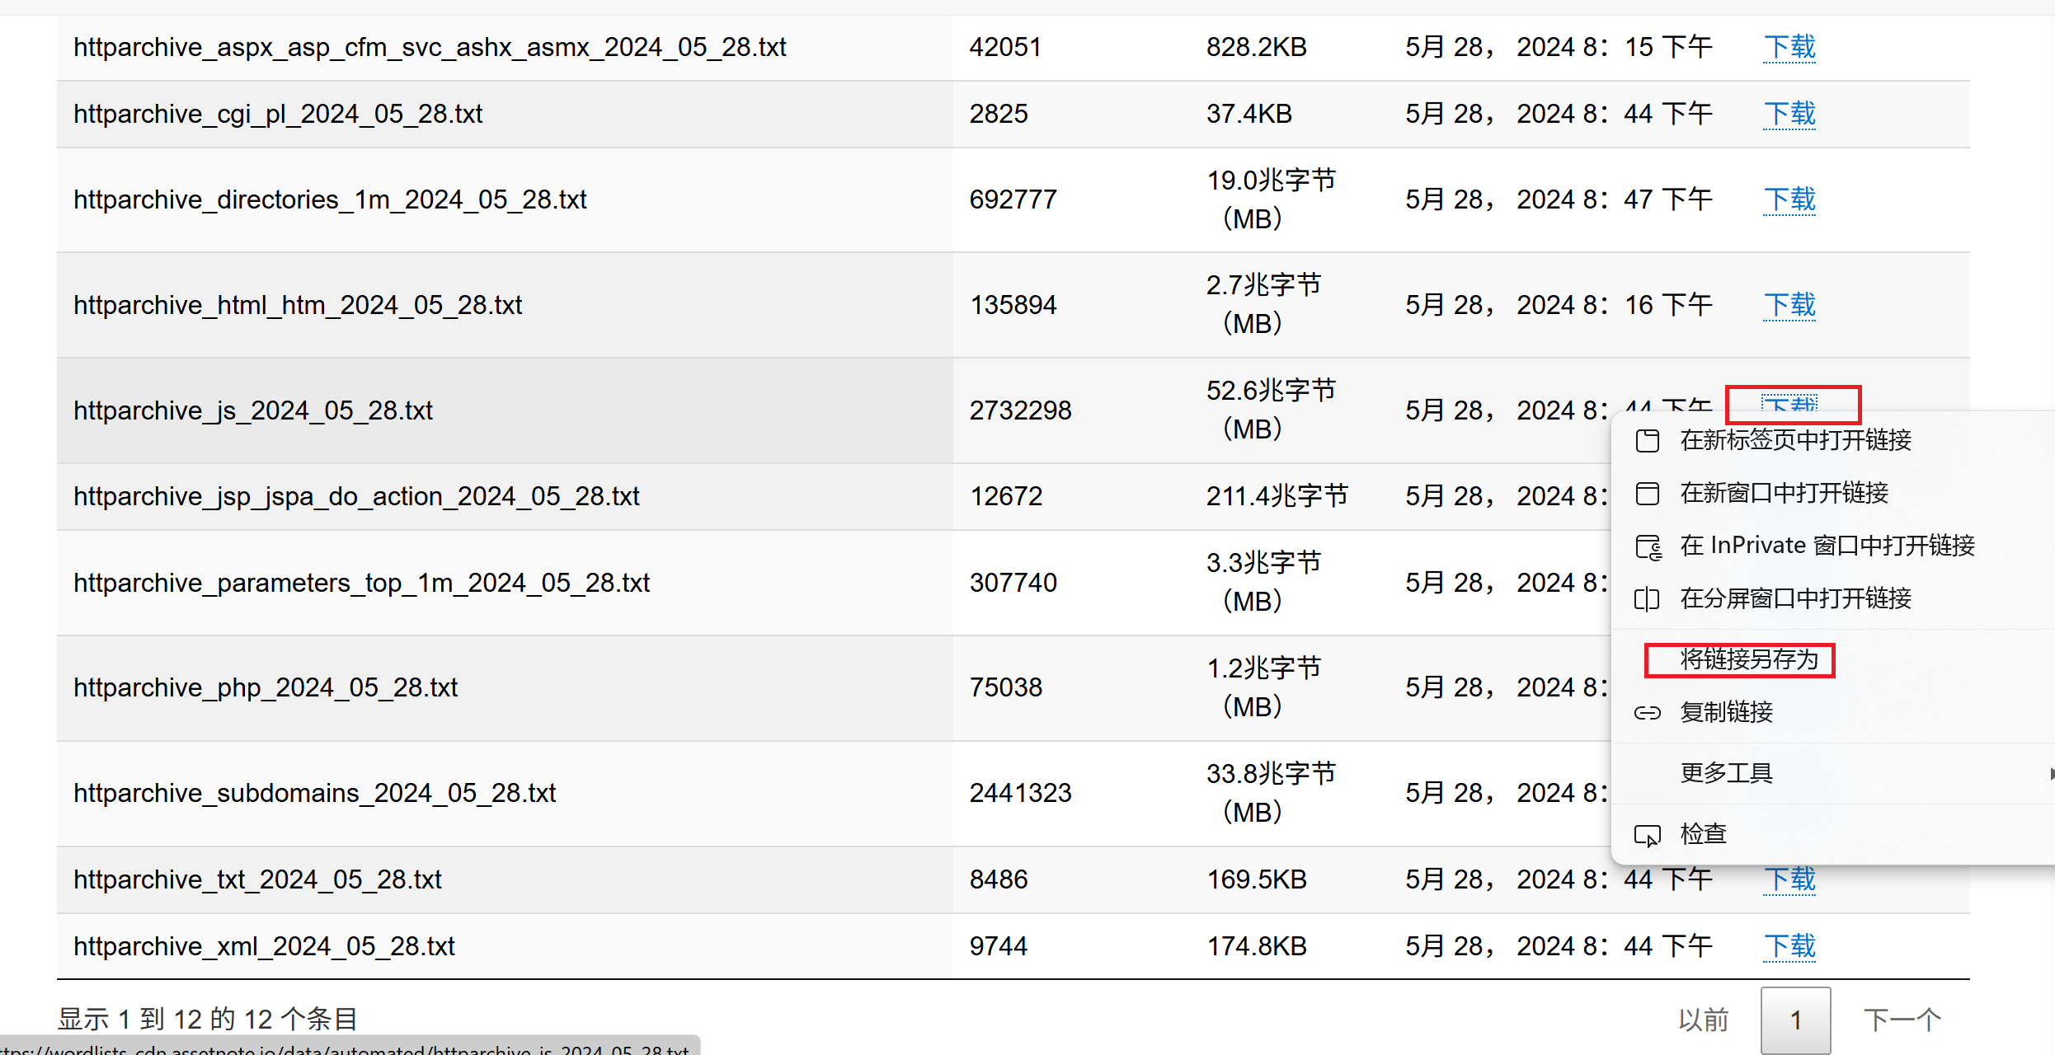Click the InPrivate window icon in menu

pos(1648,546)
